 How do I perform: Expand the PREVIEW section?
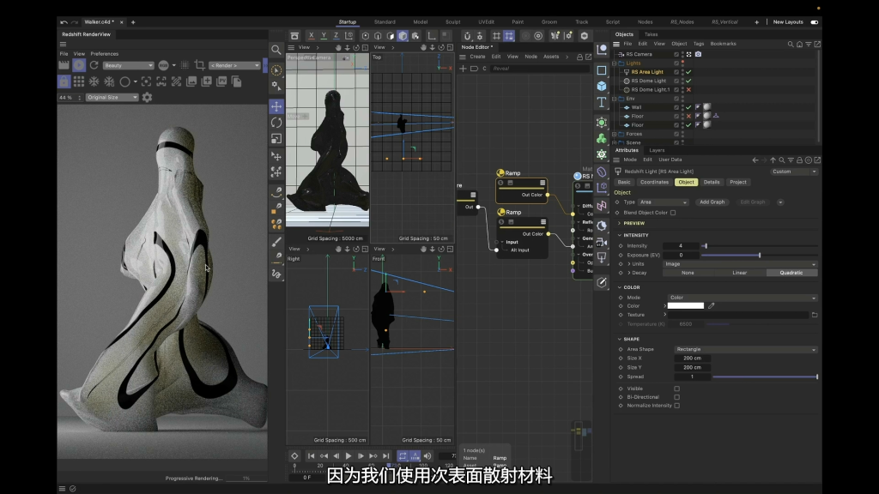pos(633,223)
